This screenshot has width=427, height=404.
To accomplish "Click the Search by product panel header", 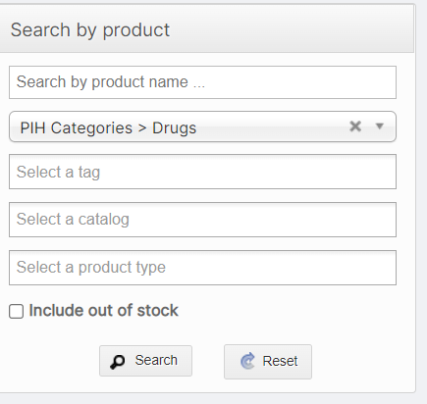I will pos(206,29).
